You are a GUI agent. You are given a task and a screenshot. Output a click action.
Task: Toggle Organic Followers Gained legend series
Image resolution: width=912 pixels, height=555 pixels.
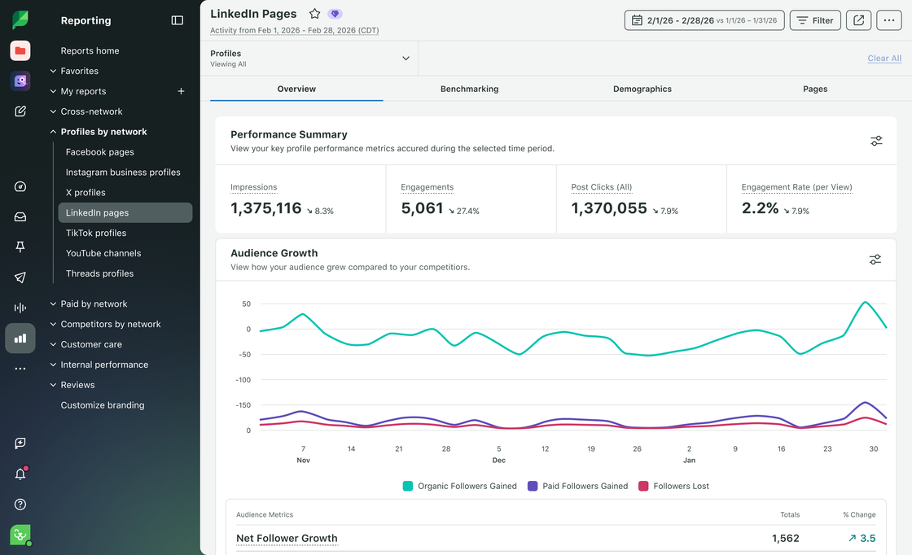(459, 486)
